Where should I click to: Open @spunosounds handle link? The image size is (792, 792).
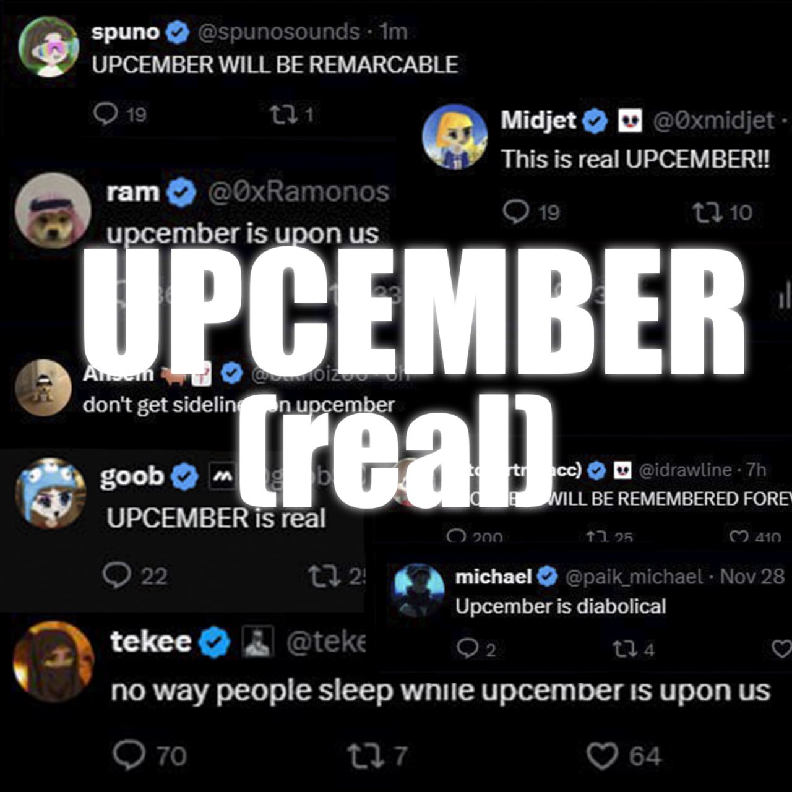pyautogui.click(x=278, y=32)
